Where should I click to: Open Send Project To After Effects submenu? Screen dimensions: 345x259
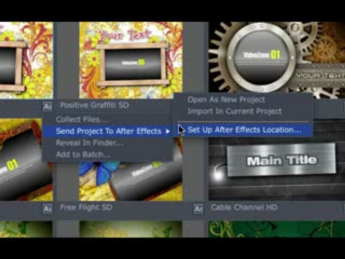tap(107, 131)
